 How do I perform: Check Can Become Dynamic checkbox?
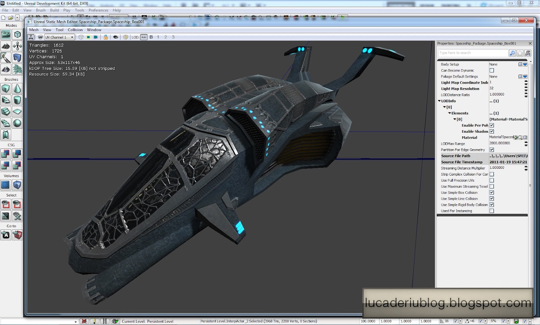[492, 71]
